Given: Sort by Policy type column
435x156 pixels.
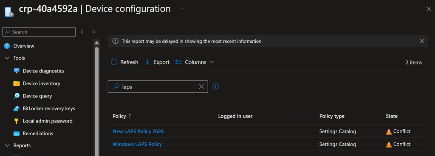Looking at the screenshot, I should click(332, 116).
